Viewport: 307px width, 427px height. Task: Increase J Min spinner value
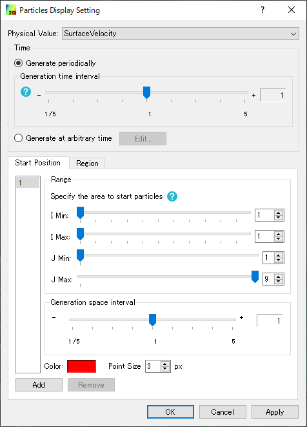[x=278, y=255]
